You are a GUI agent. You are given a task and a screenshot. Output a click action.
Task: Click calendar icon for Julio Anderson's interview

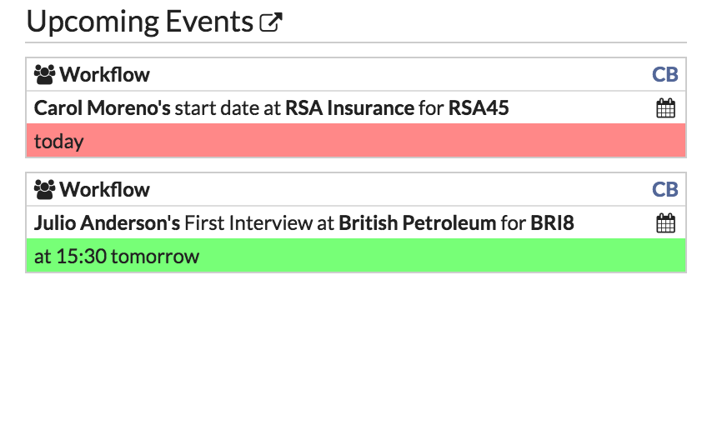(665, 223)
